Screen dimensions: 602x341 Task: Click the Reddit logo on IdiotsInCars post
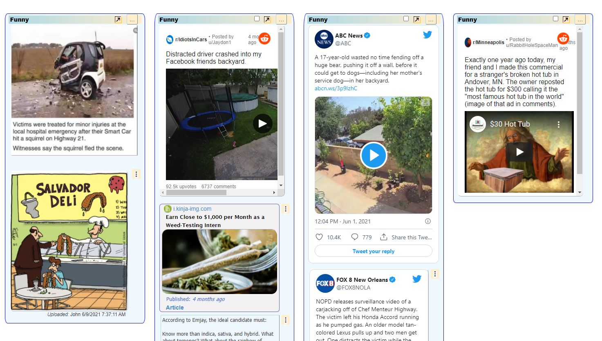coord(265,38)
